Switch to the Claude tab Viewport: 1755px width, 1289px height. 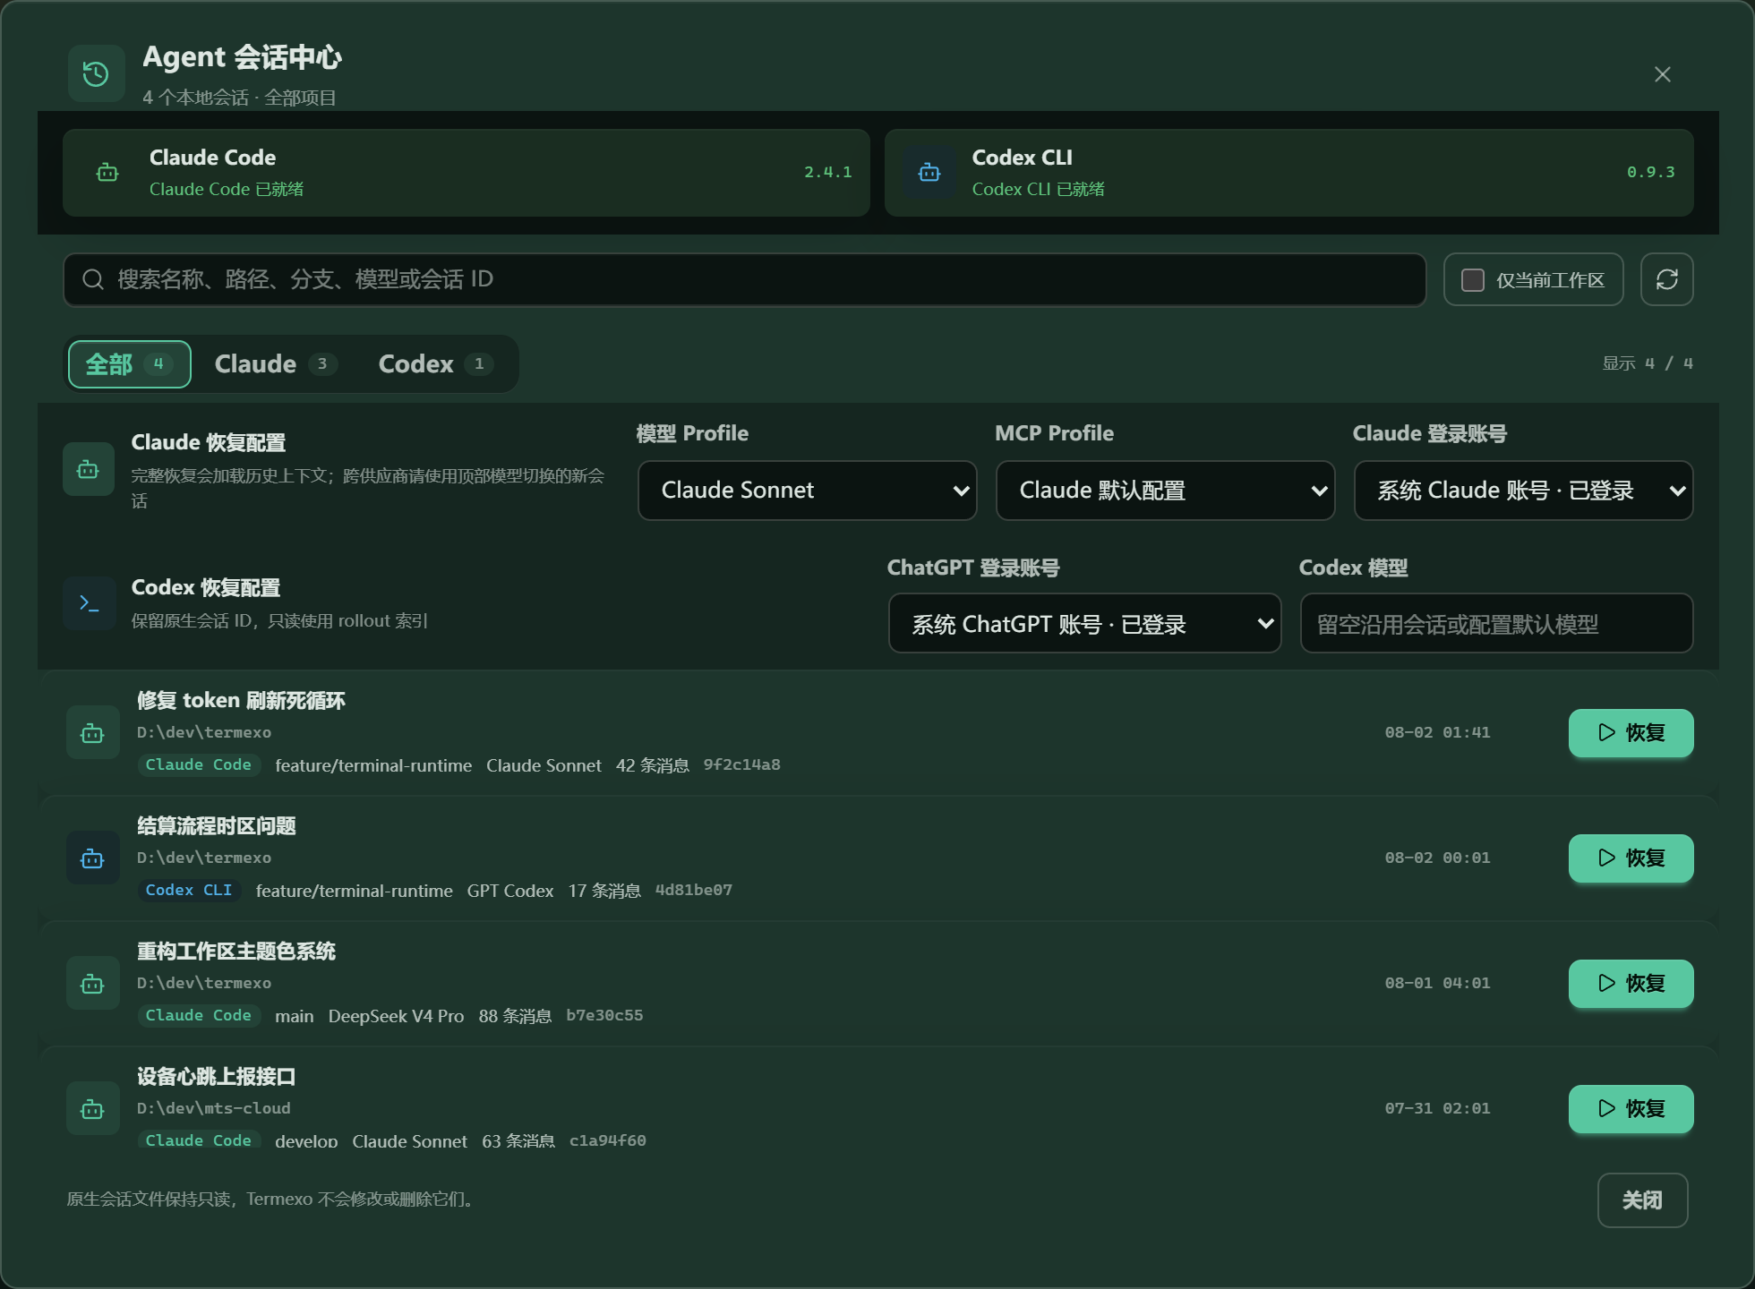276,364
